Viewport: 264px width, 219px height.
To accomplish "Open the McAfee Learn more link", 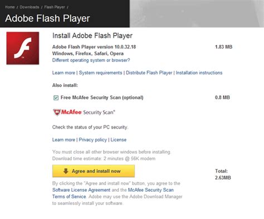I will pyautogui.click(x=63, y=140).
